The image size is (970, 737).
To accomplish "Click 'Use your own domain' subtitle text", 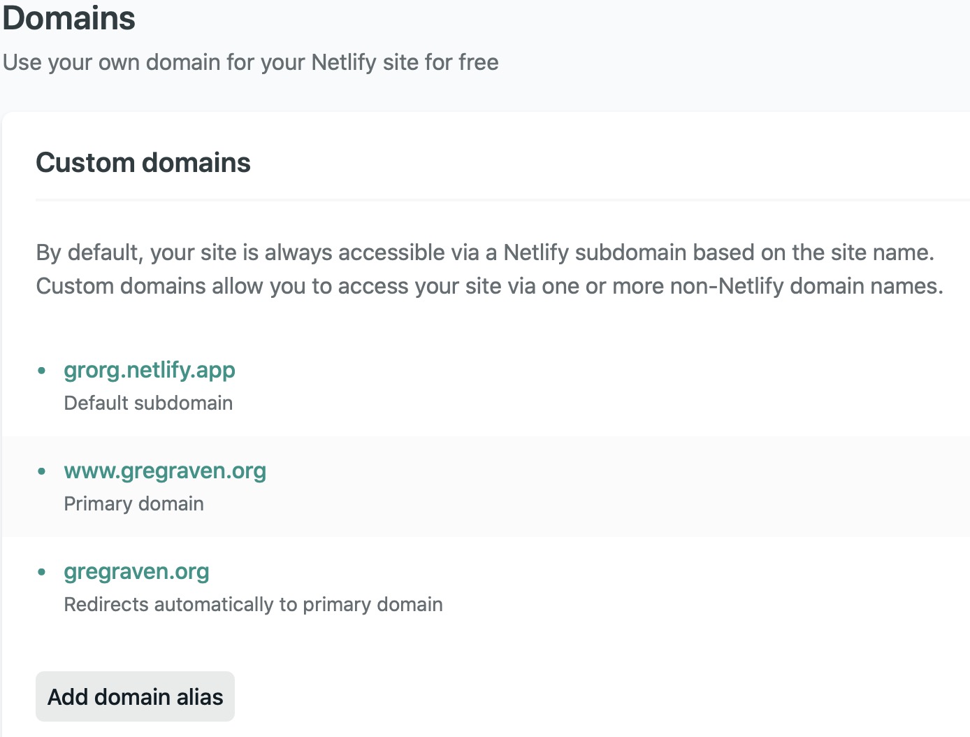I will [x=250, y=62].
